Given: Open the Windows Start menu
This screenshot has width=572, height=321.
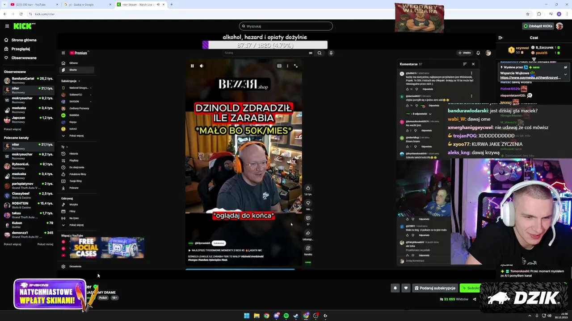Looking at the screenshot, I should coord(247,316).
